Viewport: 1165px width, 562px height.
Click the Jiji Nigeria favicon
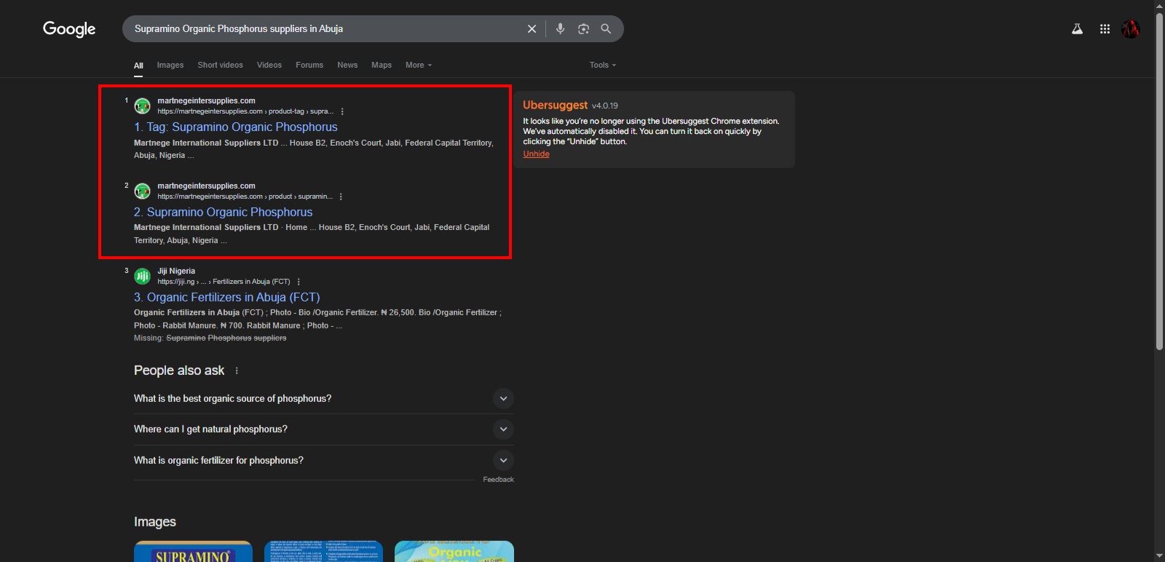pyautogui.click(x=143, y=277)
